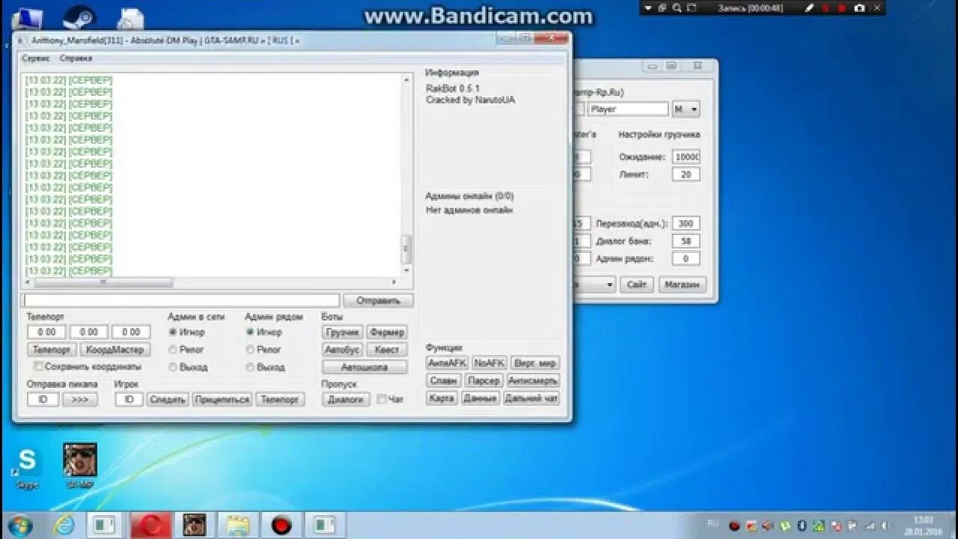Click the Следить button
Screen dimensions: 958x539
click(x=167, y=400)
